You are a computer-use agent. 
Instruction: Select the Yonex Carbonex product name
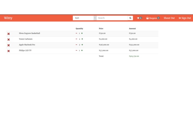click(x=26, y=39)
